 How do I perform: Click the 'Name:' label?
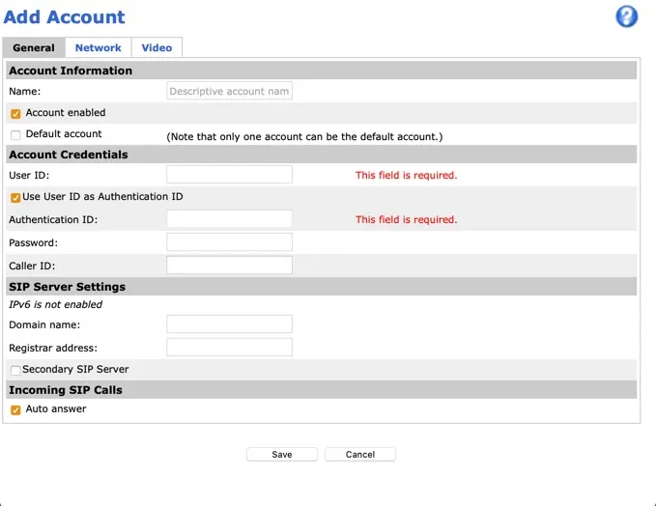(25, 91)
